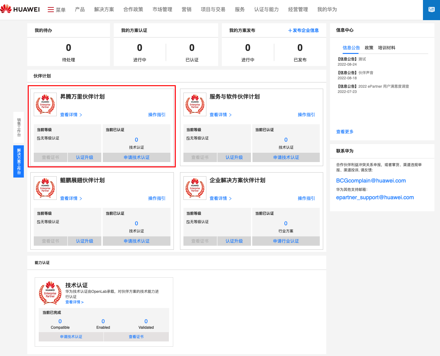
Task: Click 查看更多 in 信息中心
Action: click(345, 132)
